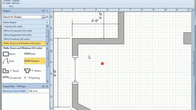Select the "T" Room shape
This screenshot has width=196, height=110.
tap(32, 71)
